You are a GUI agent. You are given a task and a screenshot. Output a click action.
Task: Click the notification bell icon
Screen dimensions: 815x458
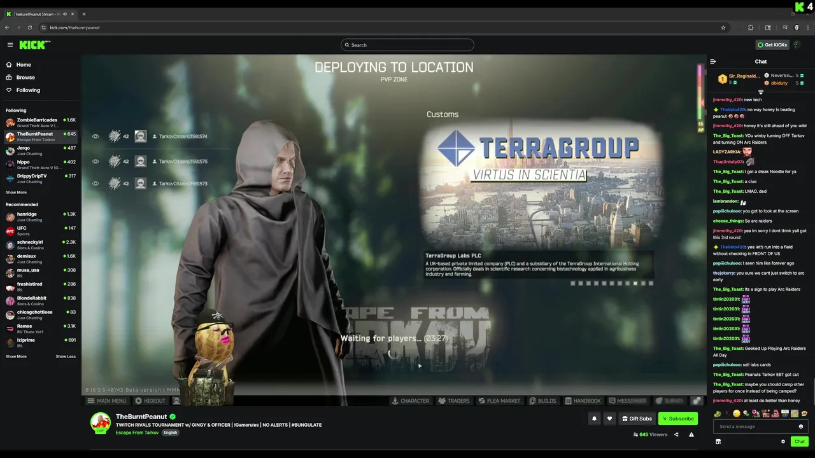pyautogui.click(x=594, y=419)
